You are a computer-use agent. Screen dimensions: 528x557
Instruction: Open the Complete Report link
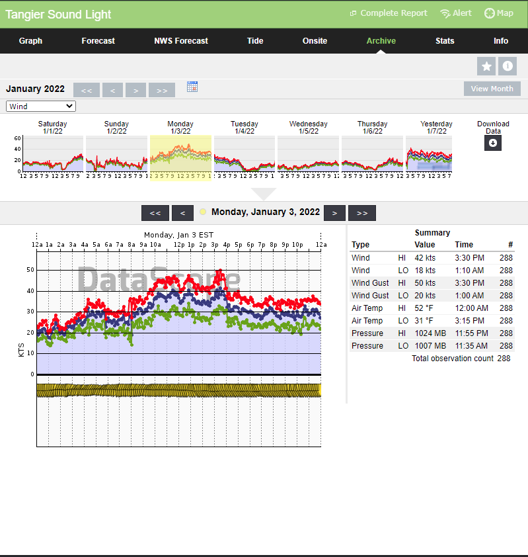pyautogui.click(x=389, y=13)
